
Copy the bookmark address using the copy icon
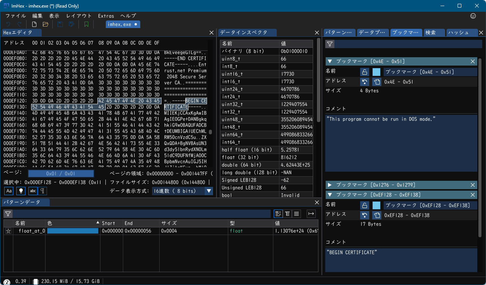376,81
